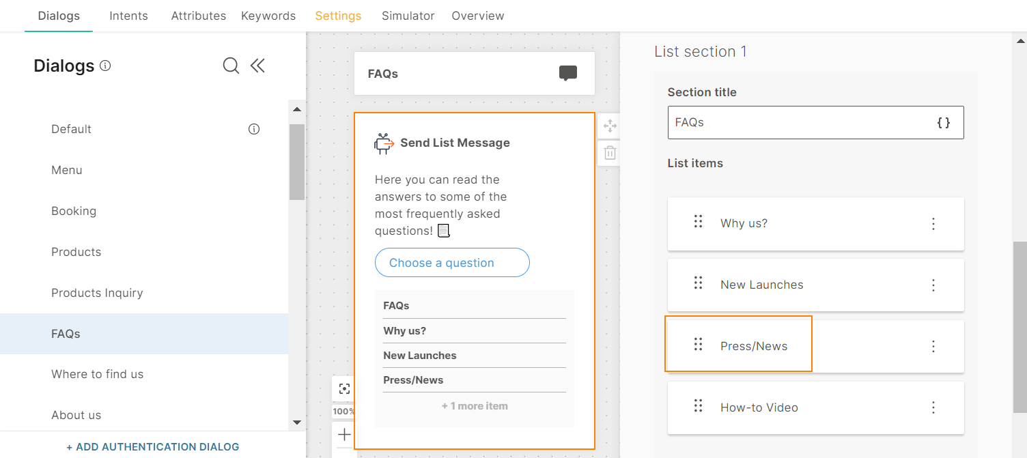Screen dimensions: 1027x458
Task: Click the zoom-in plus icon on the canvas
Action: [x=344, y=434]
